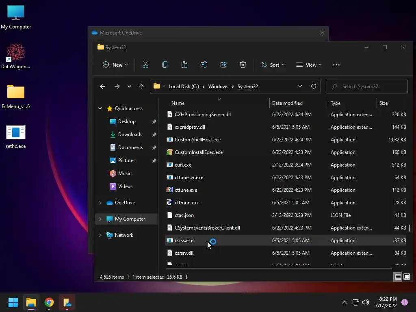Unpin Desktop from Quick access
This screenshot has height=312, width=416.
(x=154, y=121)
